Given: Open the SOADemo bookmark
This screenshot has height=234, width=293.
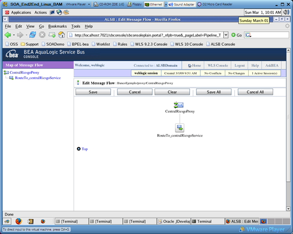Looking at the screenshot, I should pos(53,44).
